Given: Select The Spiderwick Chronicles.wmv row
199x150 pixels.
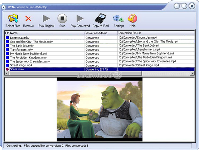Looking at the screenshot, I should coord(100,61).
